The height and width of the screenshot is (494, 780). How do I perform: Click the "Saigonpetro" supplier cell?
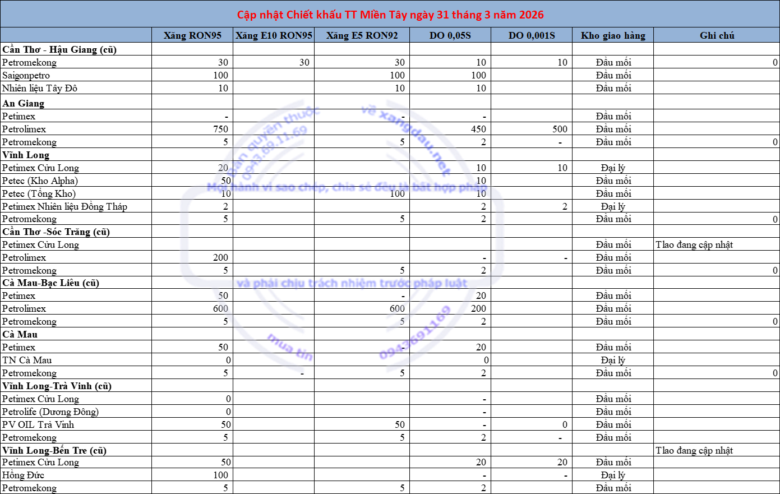click(x=26, y=75)
